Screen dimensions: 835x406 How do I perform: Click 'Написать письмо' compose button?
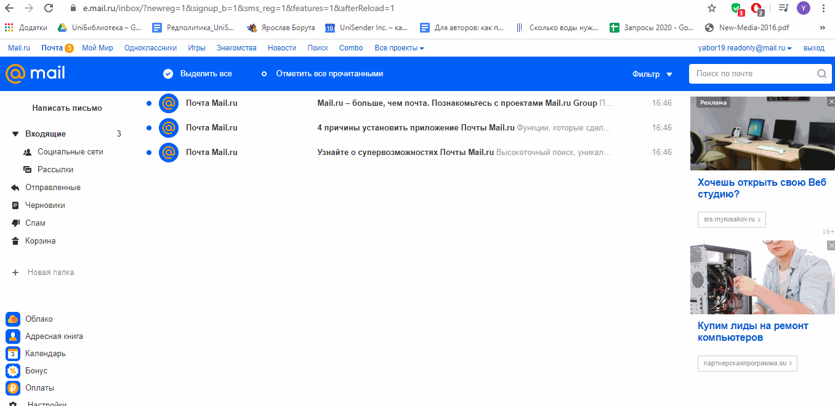point(67,108)
